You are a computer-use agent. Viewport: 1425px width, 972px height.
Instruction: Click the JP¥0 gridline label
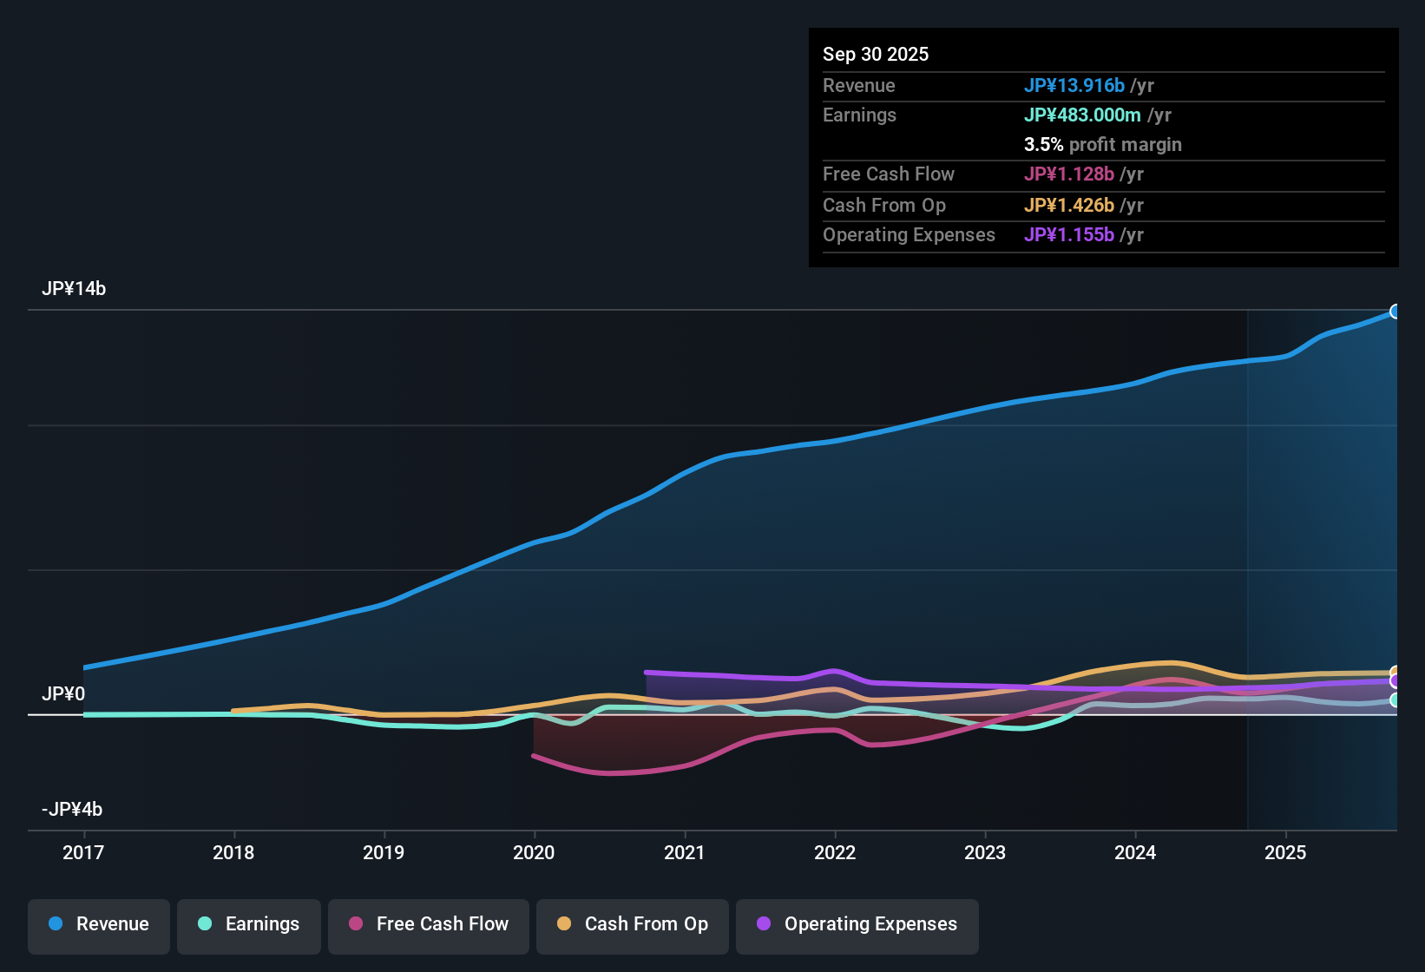(x=63, y=694)
